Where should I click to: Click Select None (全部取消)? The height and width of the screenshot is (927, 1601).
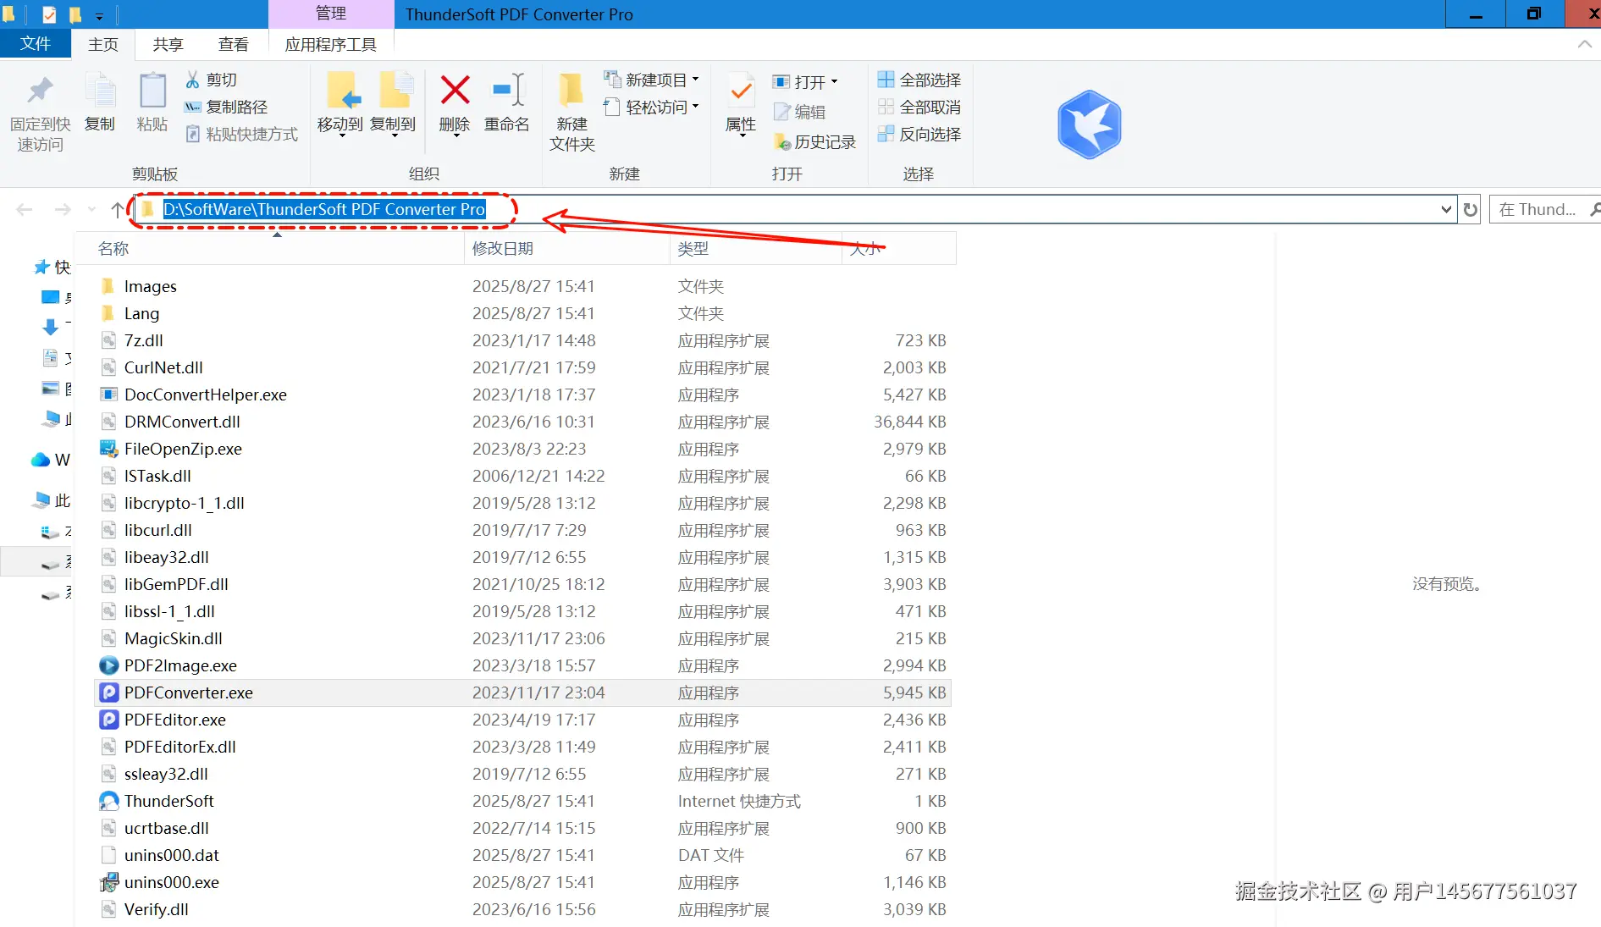[x=919, y=107]
